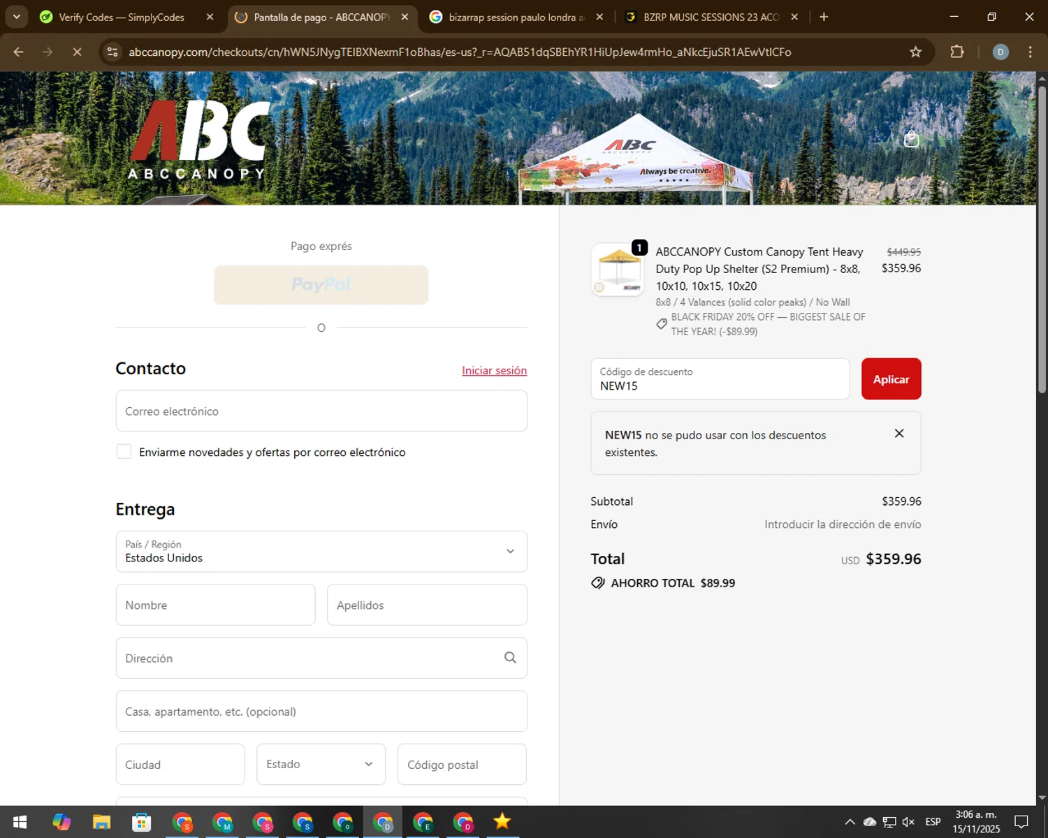1048x838 pixels.
Task: Switch to the bizarrap session paulo londra tab
Action: [x=516, y=17]
